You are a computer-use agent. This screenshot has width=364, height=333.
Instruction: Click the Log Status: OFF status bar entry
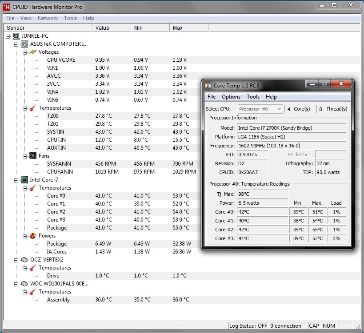pyautogui.click(x=248, y=326)
